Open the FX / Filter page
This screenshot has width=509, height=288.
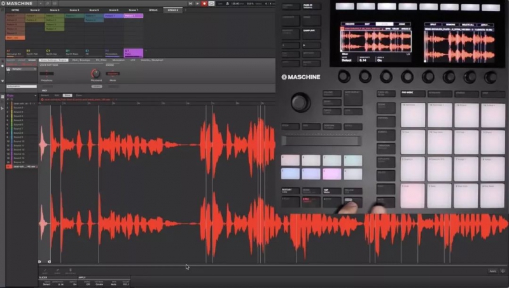(101, 60)
